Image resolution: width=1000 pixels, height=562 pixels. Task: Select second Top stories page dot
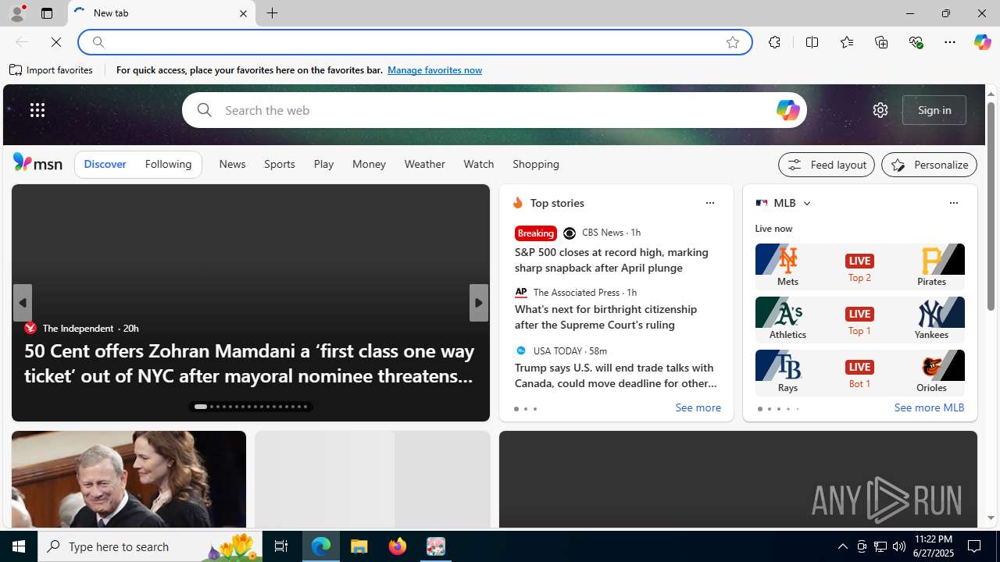pyautogui.click(x=525, y=409)
